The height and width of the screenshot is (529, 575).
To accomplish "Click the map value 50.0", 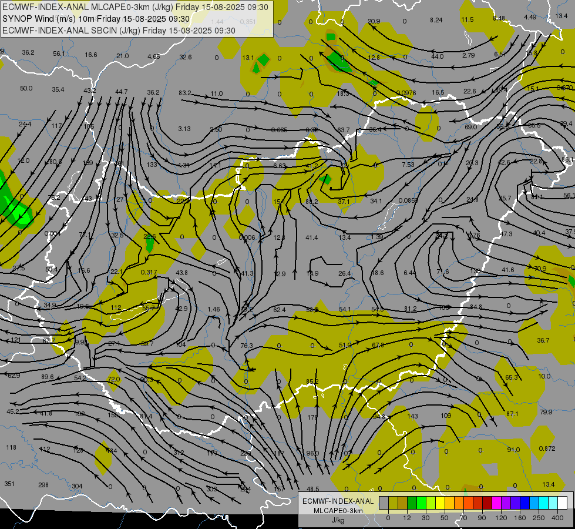I will [26, 88].
